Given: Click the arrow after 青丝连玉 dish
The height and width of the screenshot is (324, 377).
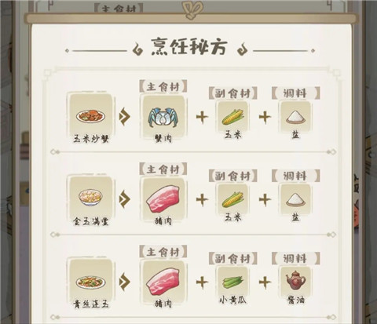Looking at the screenshot, I should point(125,282).
